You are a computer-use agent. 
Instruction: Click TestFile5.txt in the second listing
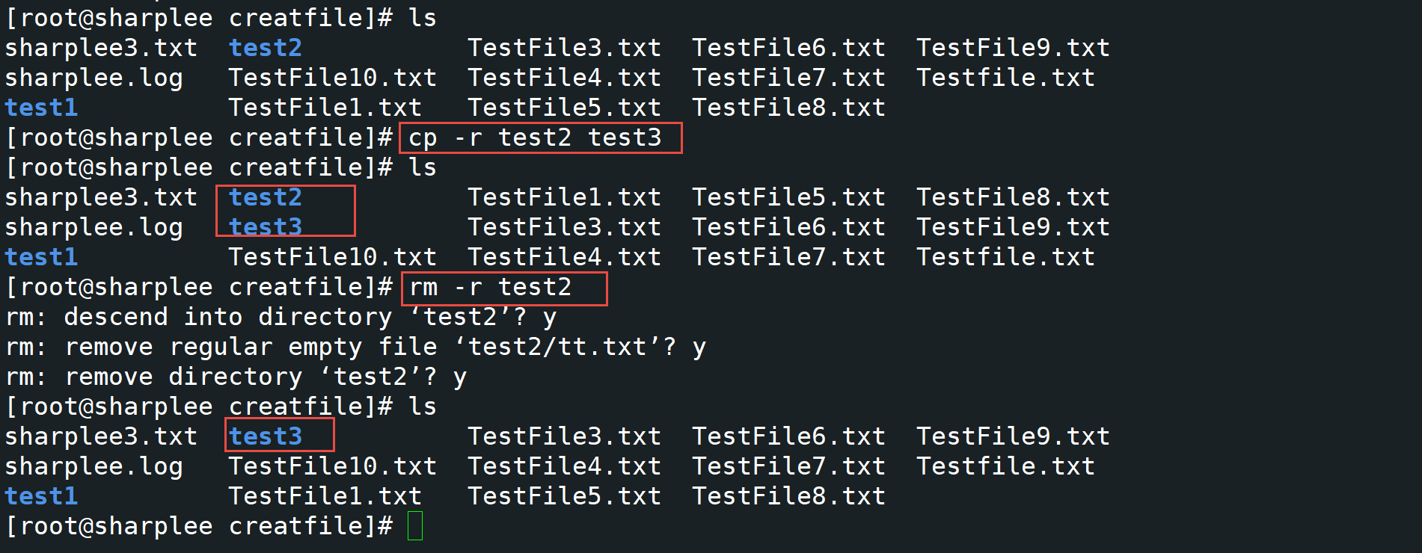pyautogui.click(x=789, y=197)
